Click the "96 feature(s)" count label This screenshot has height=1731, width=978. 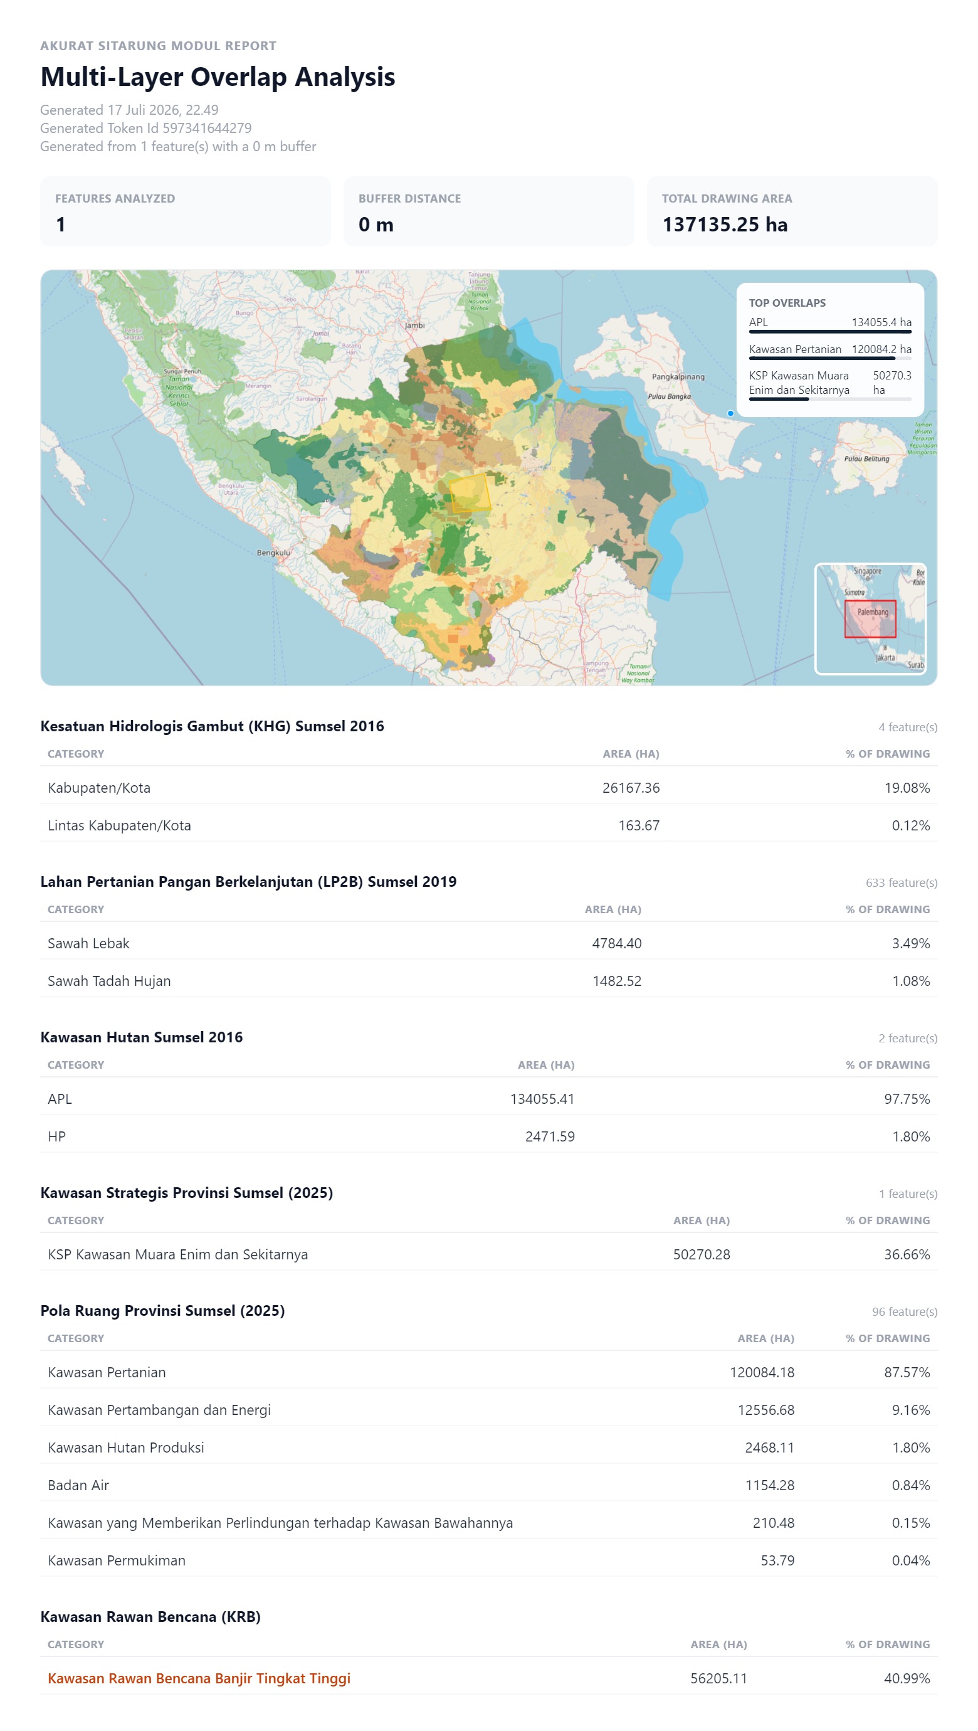click(905, 1311)
